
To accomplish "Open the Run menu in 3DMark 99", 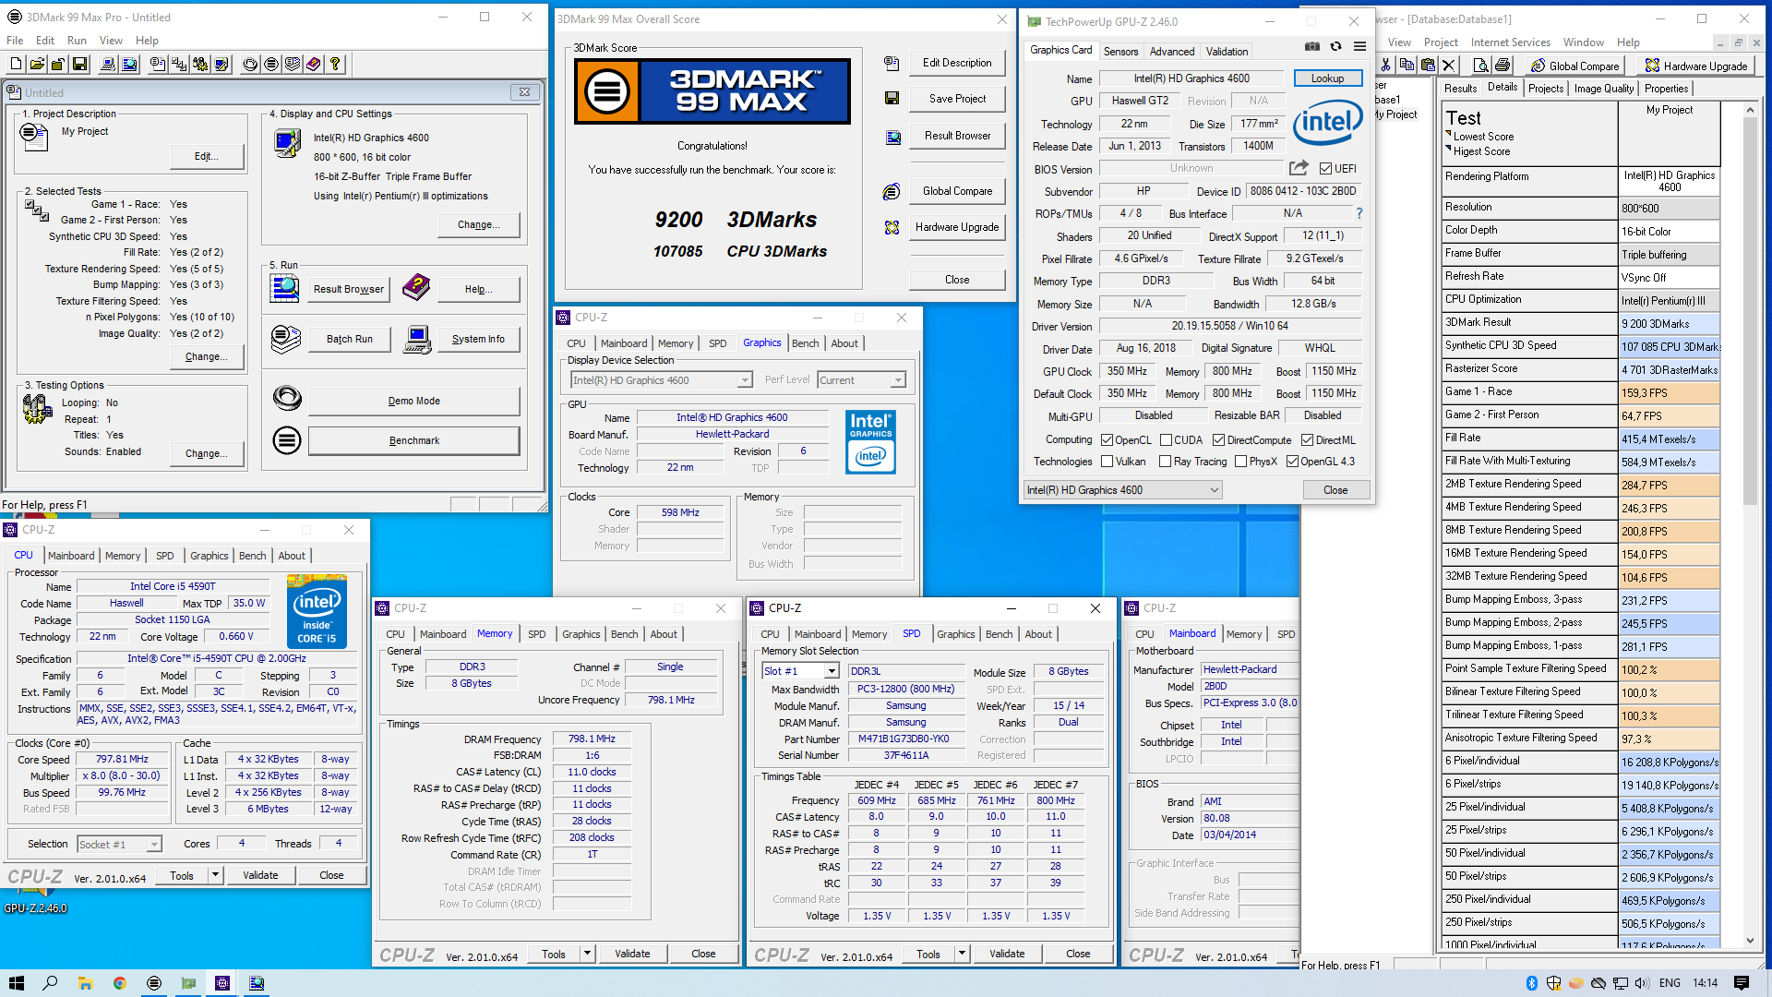I will tap(77, 41).
